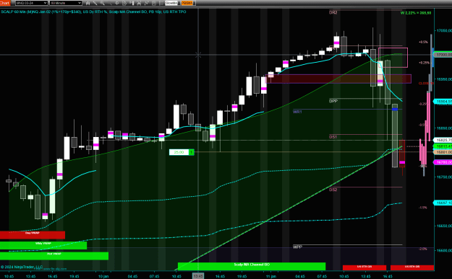Click the green Scalp MA Channel BO bar
The height and width of the screenshot is (279, 452).
click(252, 266)
